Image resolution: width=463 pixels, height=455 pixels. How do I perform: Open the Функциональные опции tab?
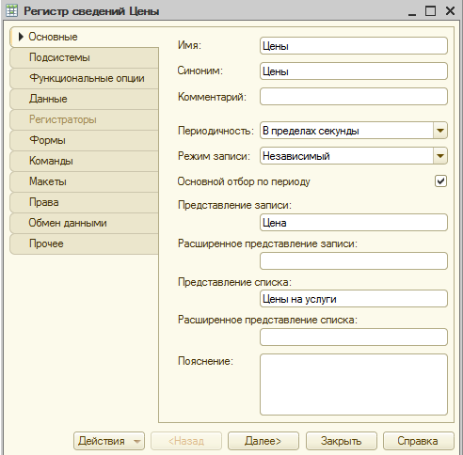point(84,78)
